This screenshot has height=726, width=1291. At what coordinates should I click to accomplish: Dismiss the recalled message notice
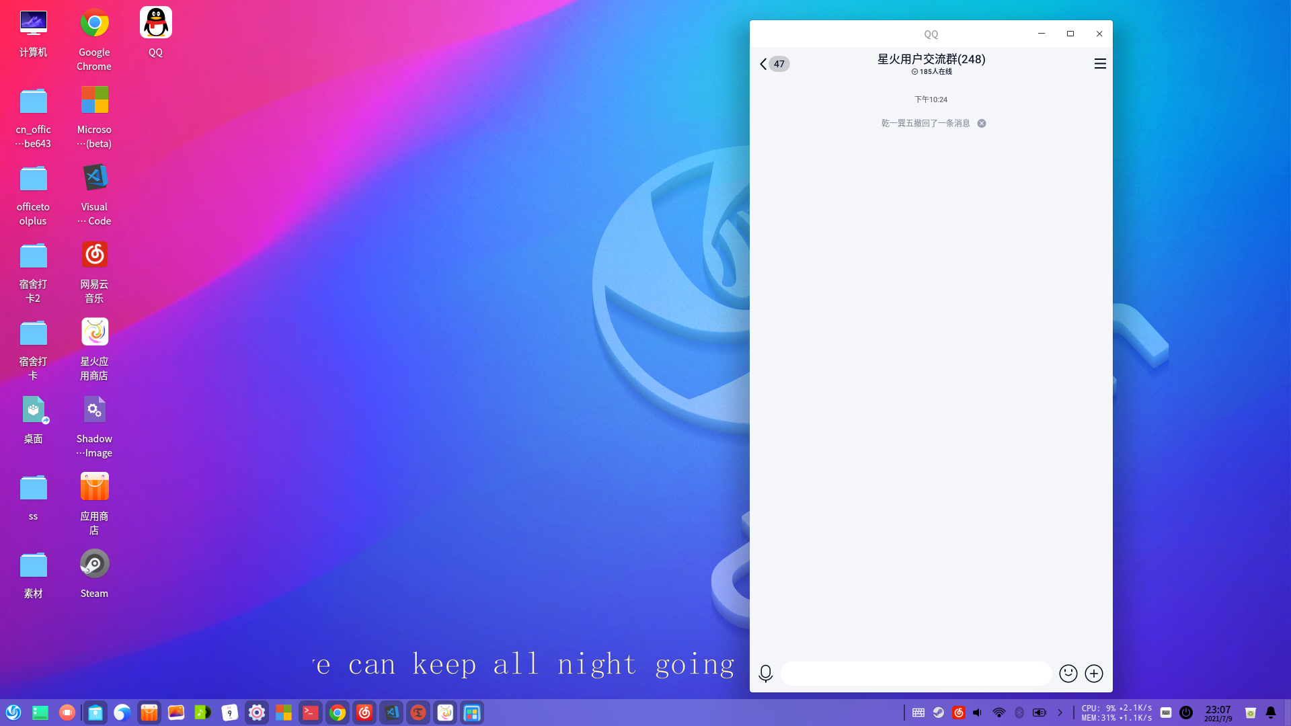pyautogui.click(x=982, y=124)
